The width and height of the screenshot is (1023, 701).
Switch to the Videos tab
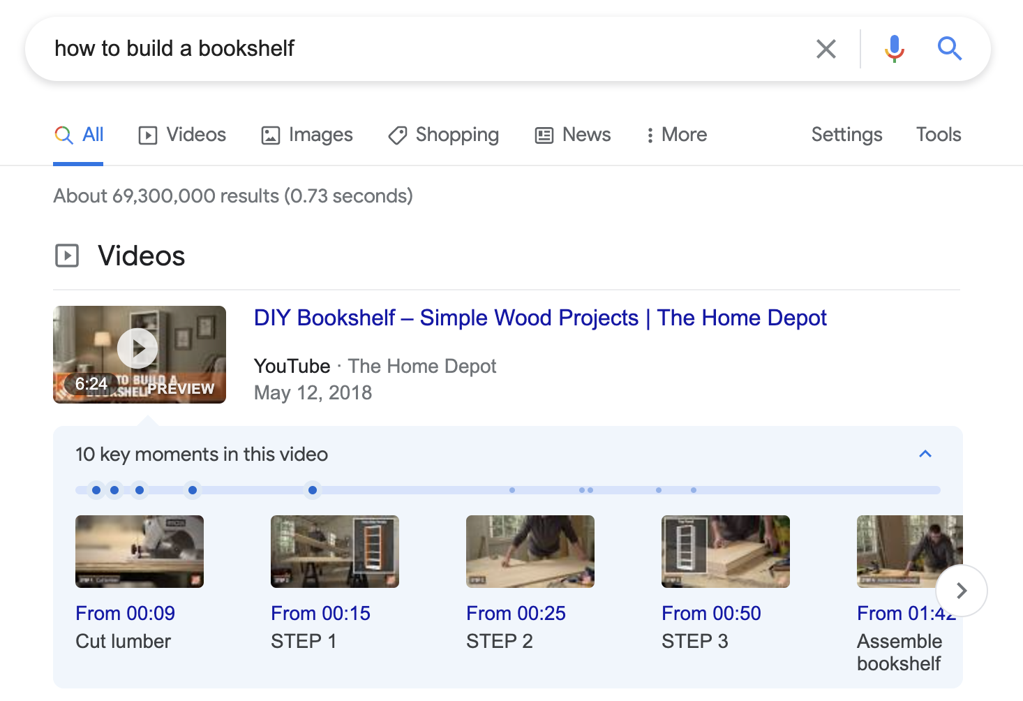(182, 135)
